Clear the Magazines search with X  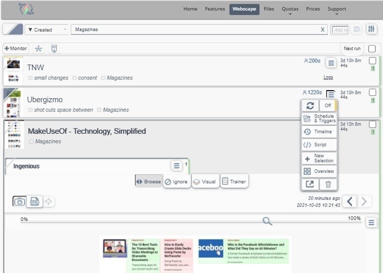(x=322, y=30)
